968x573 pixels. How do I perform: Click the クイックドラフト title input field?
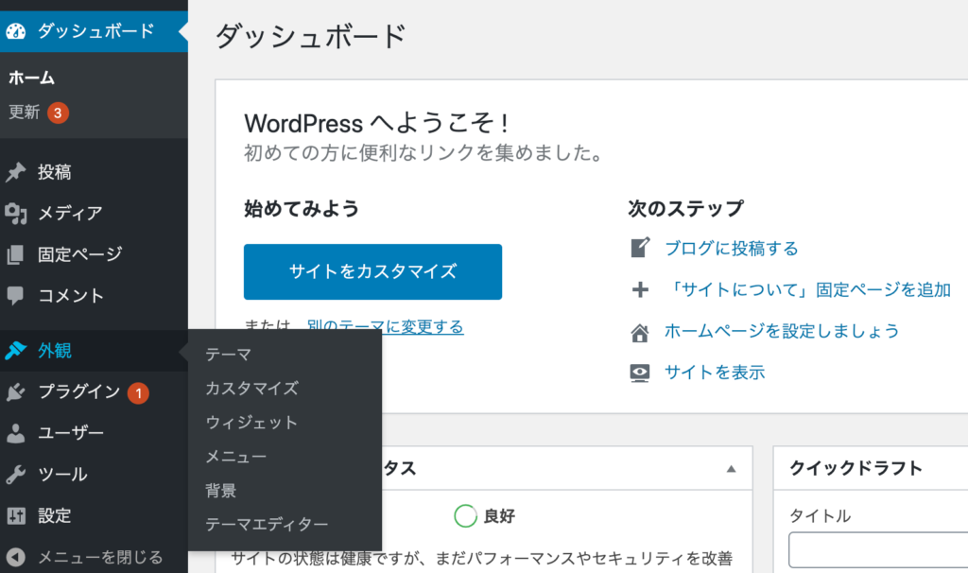[x=877, y=550]
